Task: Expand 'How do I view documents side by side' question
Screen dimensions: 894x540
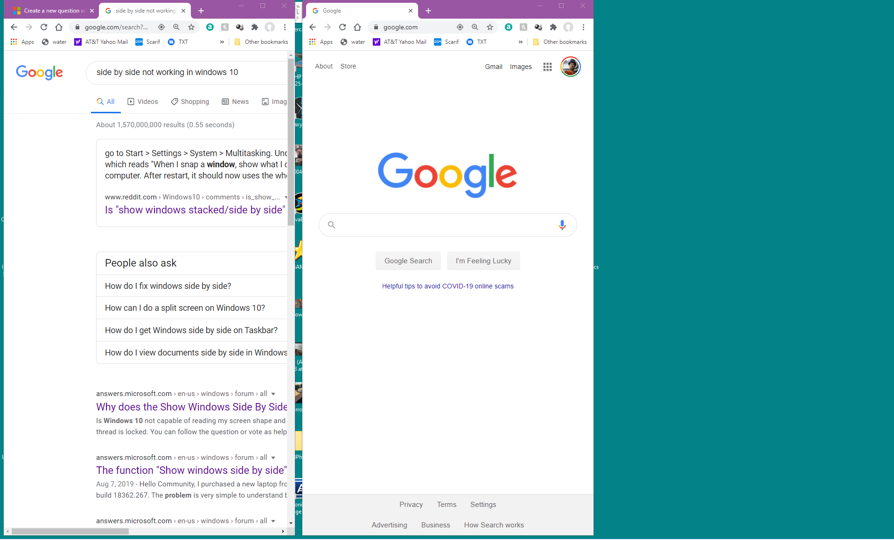Action: coord(192,352)
